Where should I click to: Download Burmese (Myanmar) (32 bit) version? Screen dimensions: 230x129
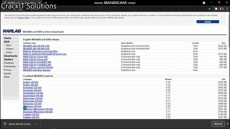(38, 109)
